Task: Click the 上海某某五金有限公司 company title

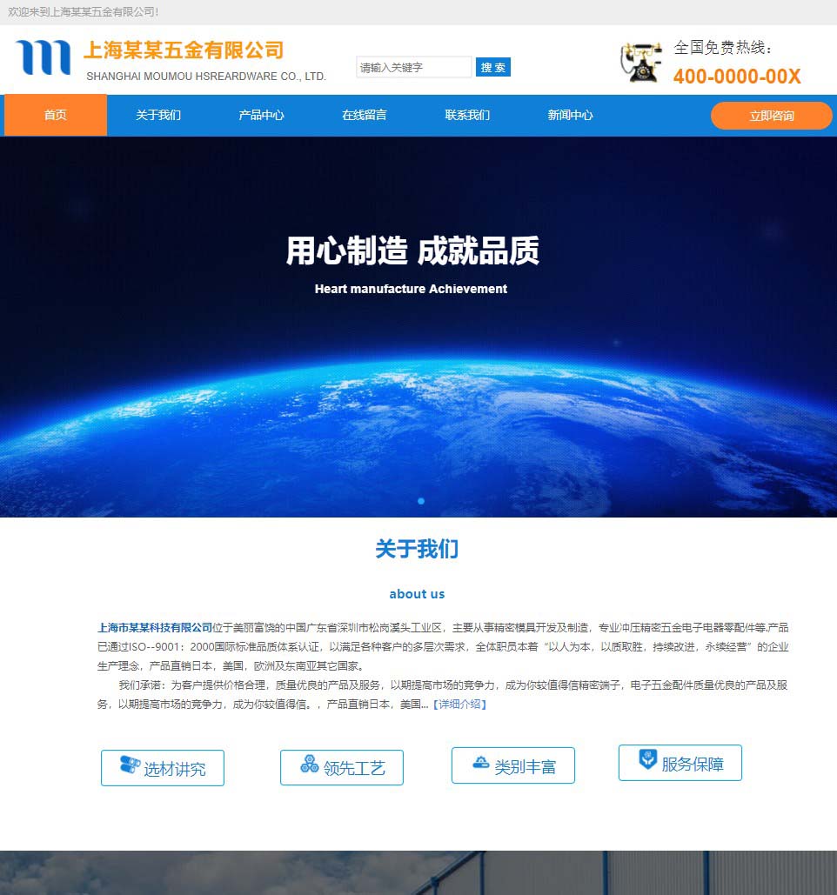Action: coord(184,50)
